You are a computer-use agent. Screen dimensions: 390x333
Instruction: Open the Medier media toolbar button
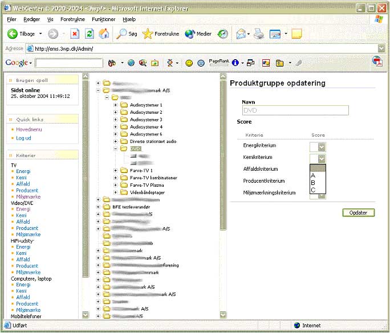tap(198, 34)
